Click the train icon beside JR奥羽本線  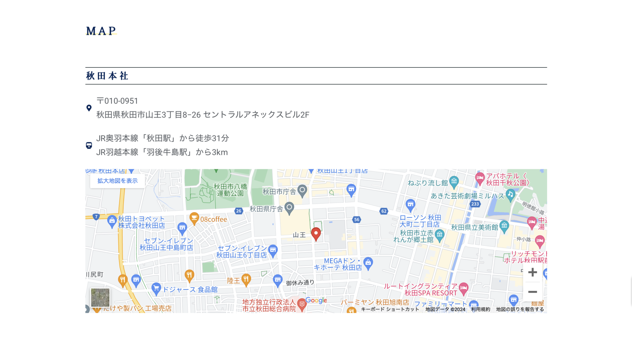[x=89, y=145]
